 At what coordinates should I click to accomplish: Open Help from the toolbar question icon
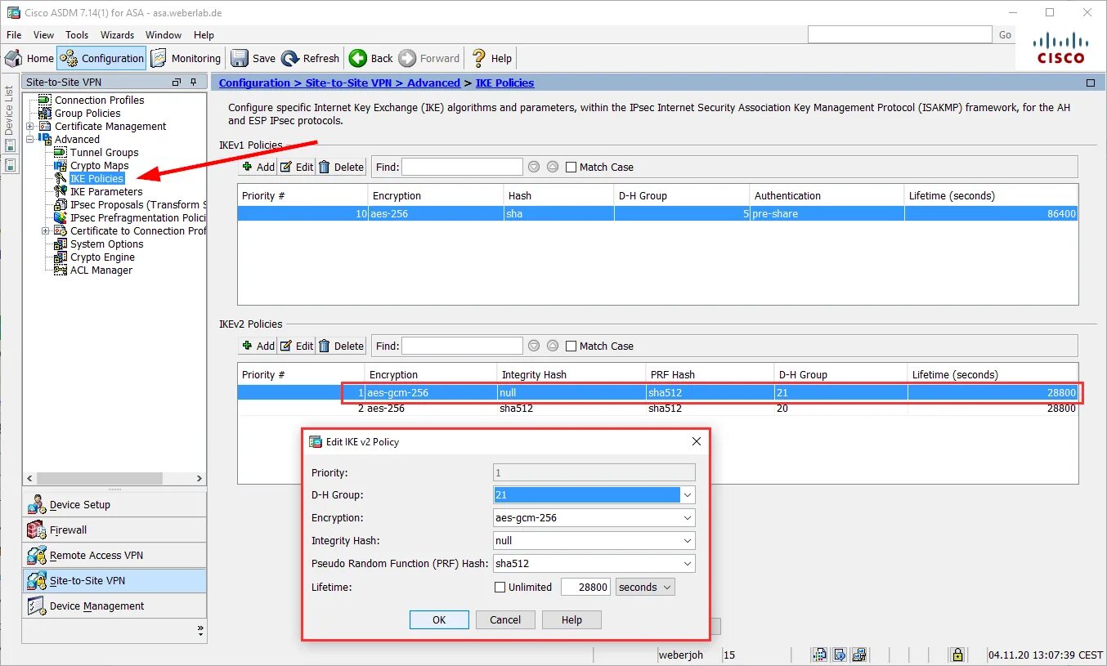(x=492, y=58)
